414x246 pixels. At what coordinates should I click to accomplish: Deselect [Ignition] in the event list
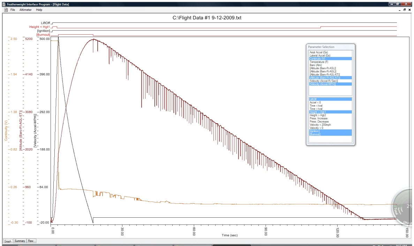pos(330,131)
